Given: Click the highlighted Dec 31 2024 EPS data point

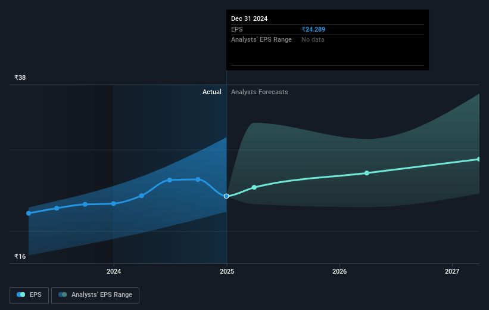Looking at the screenshot, I should tap(226, 196).
